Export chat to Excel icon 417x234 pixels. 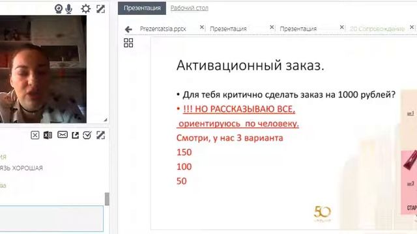pyautogui.click(x=48, y=135)
